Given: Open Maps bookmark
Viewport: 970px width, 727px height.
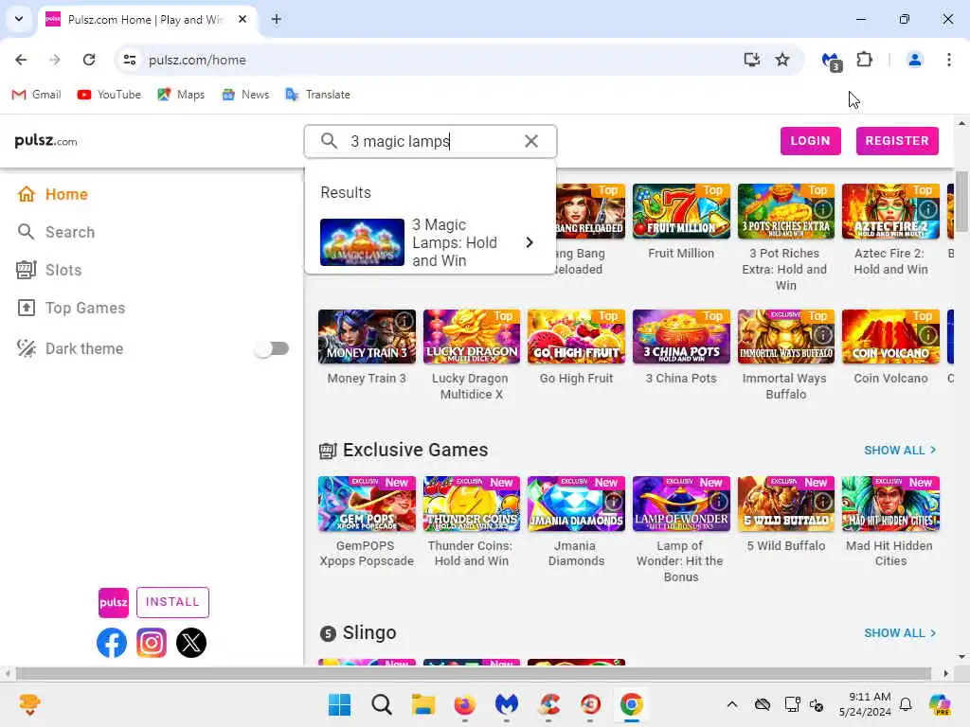Looking at the screenshot, I should [181, 95].
